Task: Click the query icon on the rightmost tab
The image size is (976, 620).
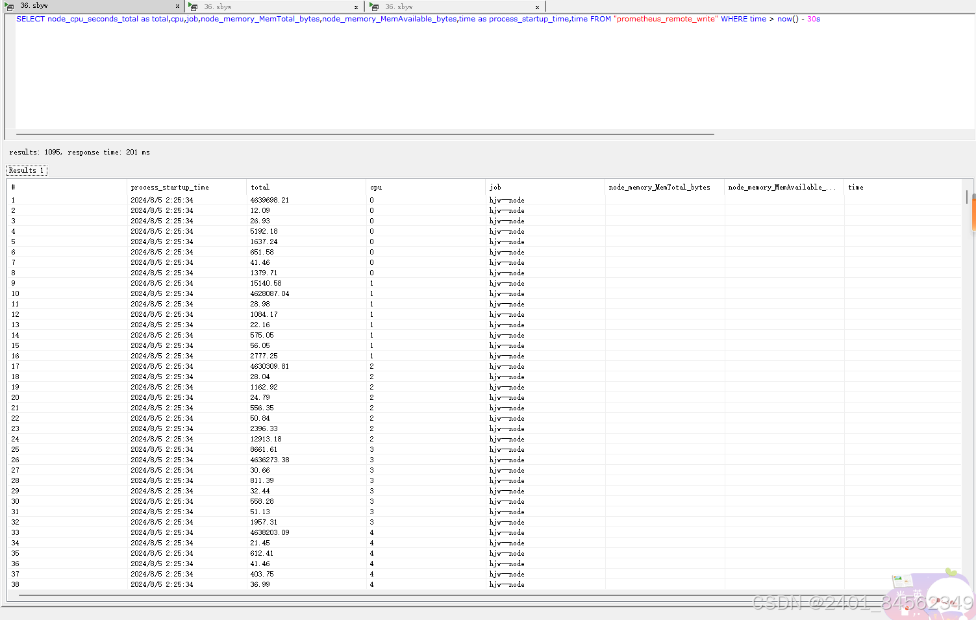Action: coord(375,6)
